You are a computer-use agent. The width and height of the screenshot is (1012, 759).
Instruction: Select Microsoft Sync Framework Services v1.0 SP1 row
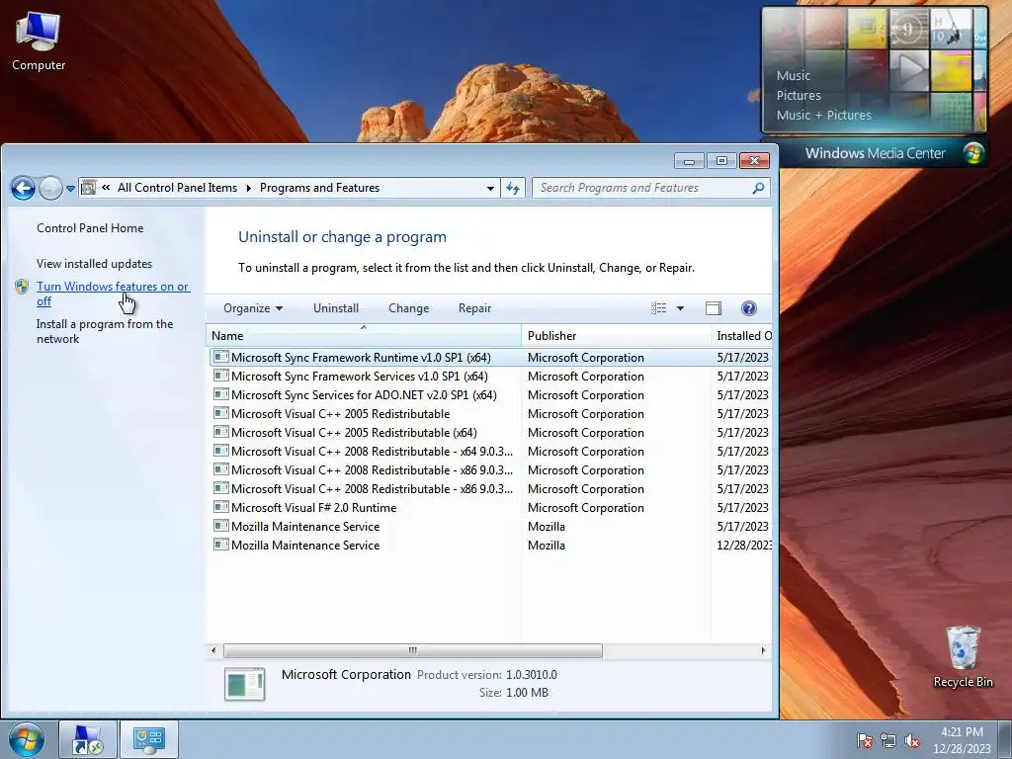point(490,377)
